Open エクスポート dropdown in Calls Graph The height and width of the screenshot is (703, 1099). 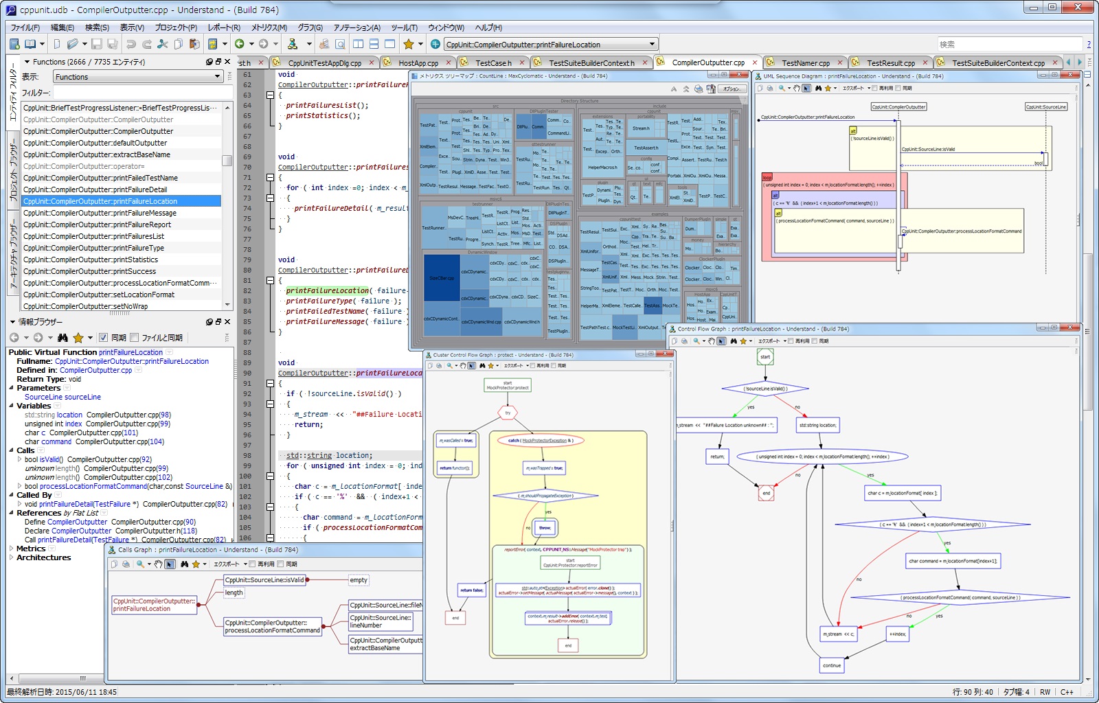coord(230,564)
